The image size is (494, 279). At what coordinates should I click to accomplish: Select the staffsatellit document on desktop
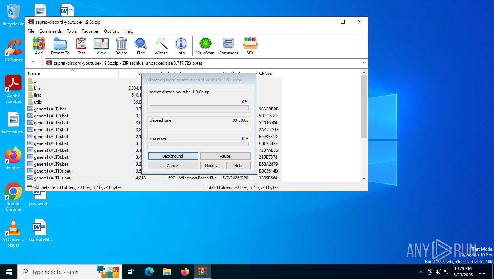40,231
